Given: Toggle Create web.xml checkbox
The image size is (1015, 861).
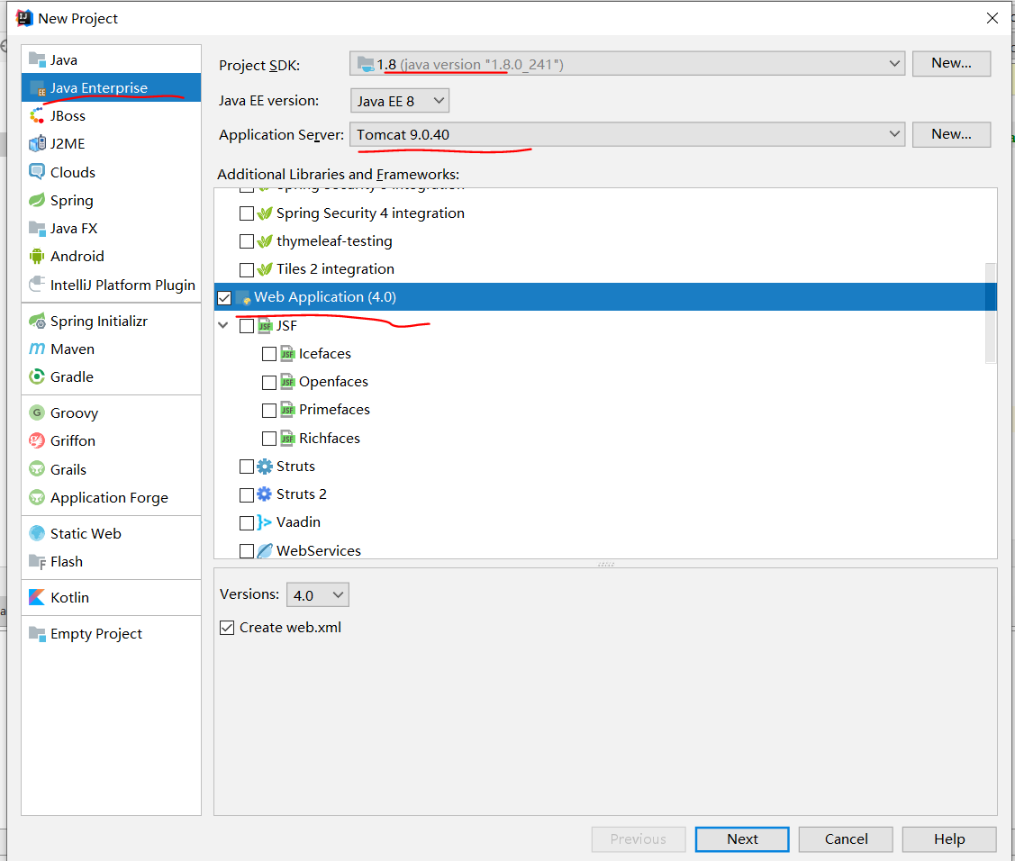Looking at the screenshot, I should [x=227, y=628].
